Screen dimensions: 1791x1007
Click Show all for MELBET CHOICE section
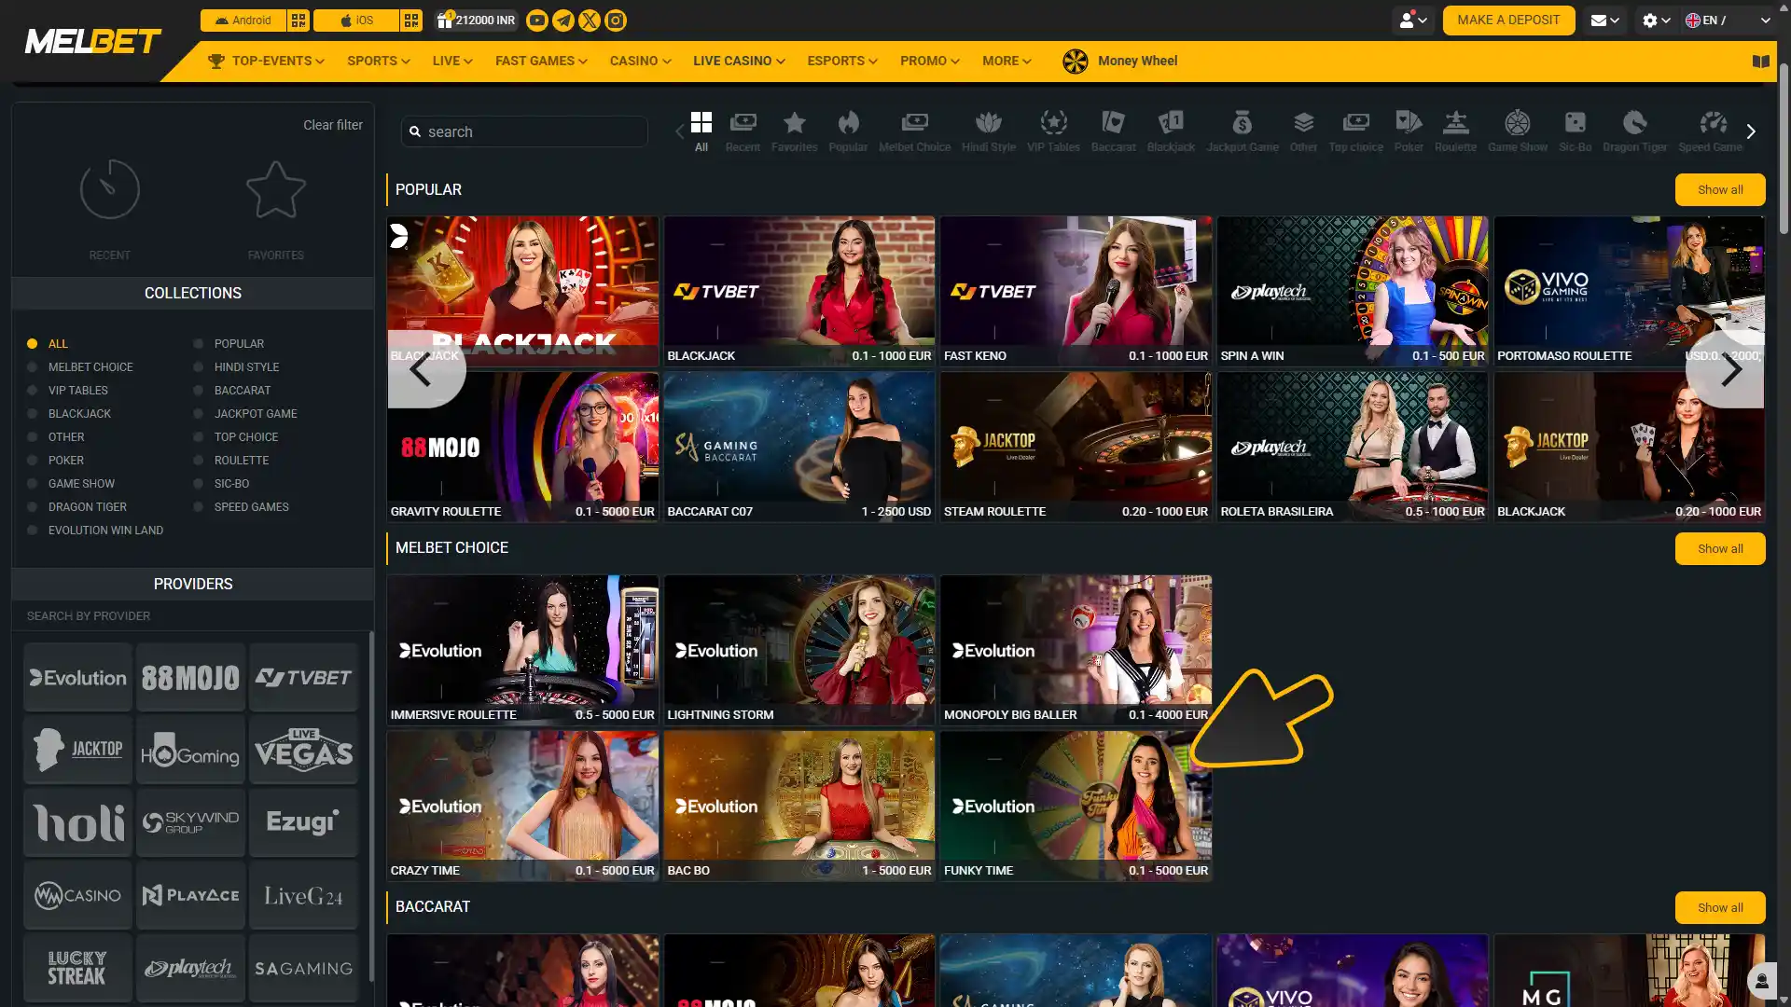coord(1720,549)
